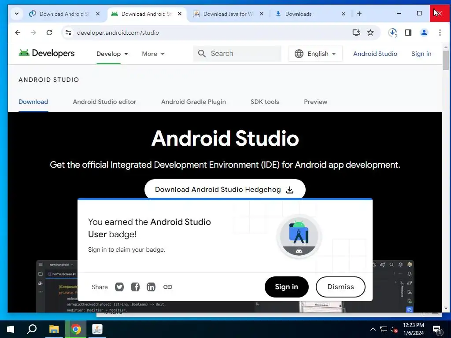Open the Chrome three-dot menu
Image resolution: width=451 pixels, height=338 pixels.
click(440, 33)
